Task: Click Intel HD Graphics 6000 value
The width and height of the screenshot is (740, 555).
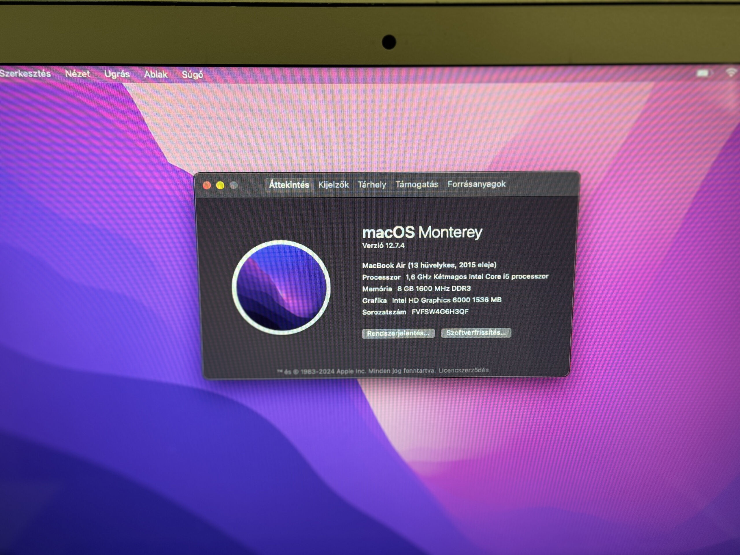Action: (x=447, y=300)
